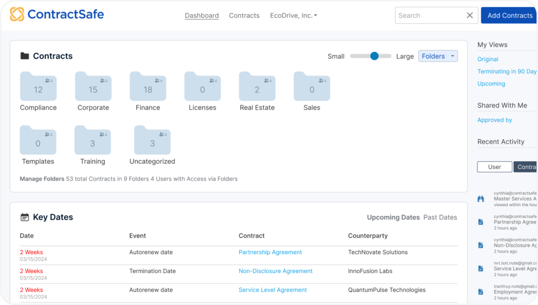This screenshot has width=538, height=305.
Task: Open the Dashboard menu item
Action: coord(202,16)
